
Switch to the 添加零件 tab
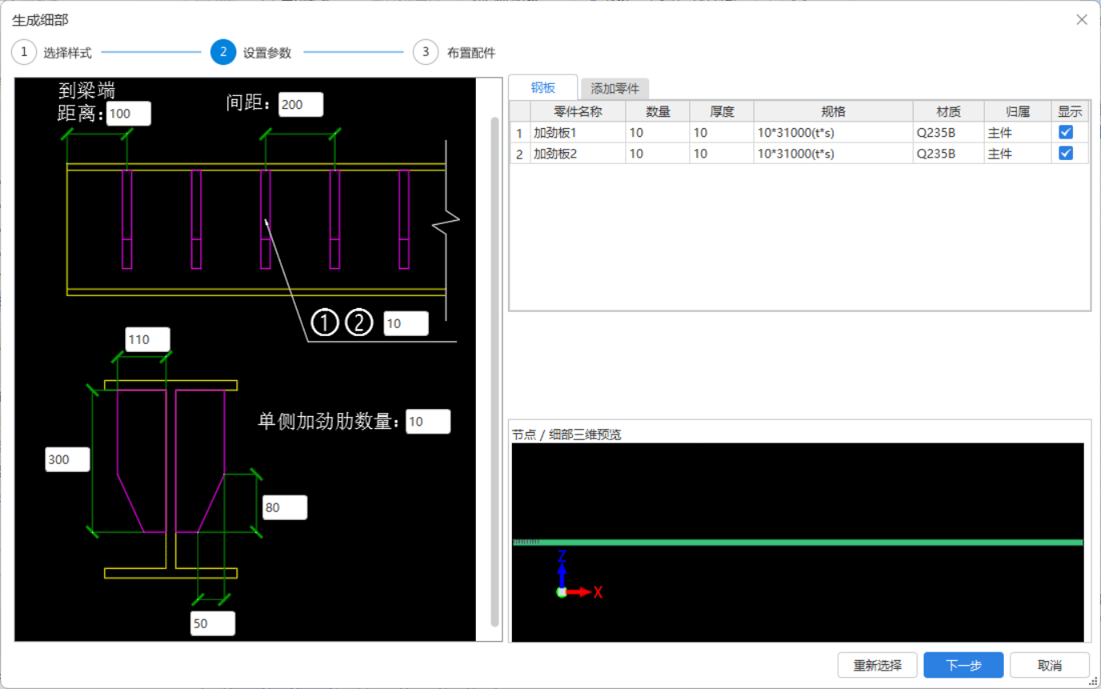click(x=615, y=89)
